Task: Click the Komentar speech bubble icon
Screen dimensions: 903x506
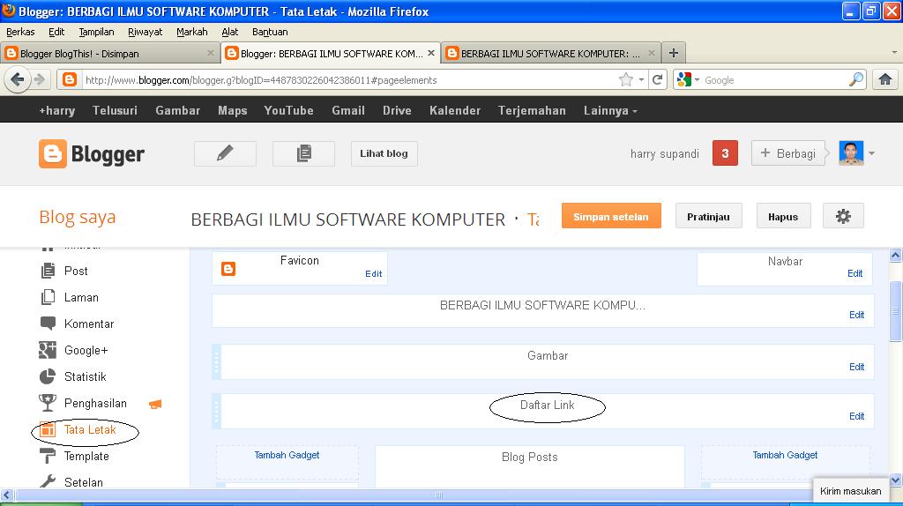Action: (48, 324)
